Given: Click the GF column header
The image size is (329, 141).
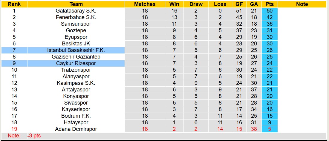Looking at the screenshot, I should (239, 4).
